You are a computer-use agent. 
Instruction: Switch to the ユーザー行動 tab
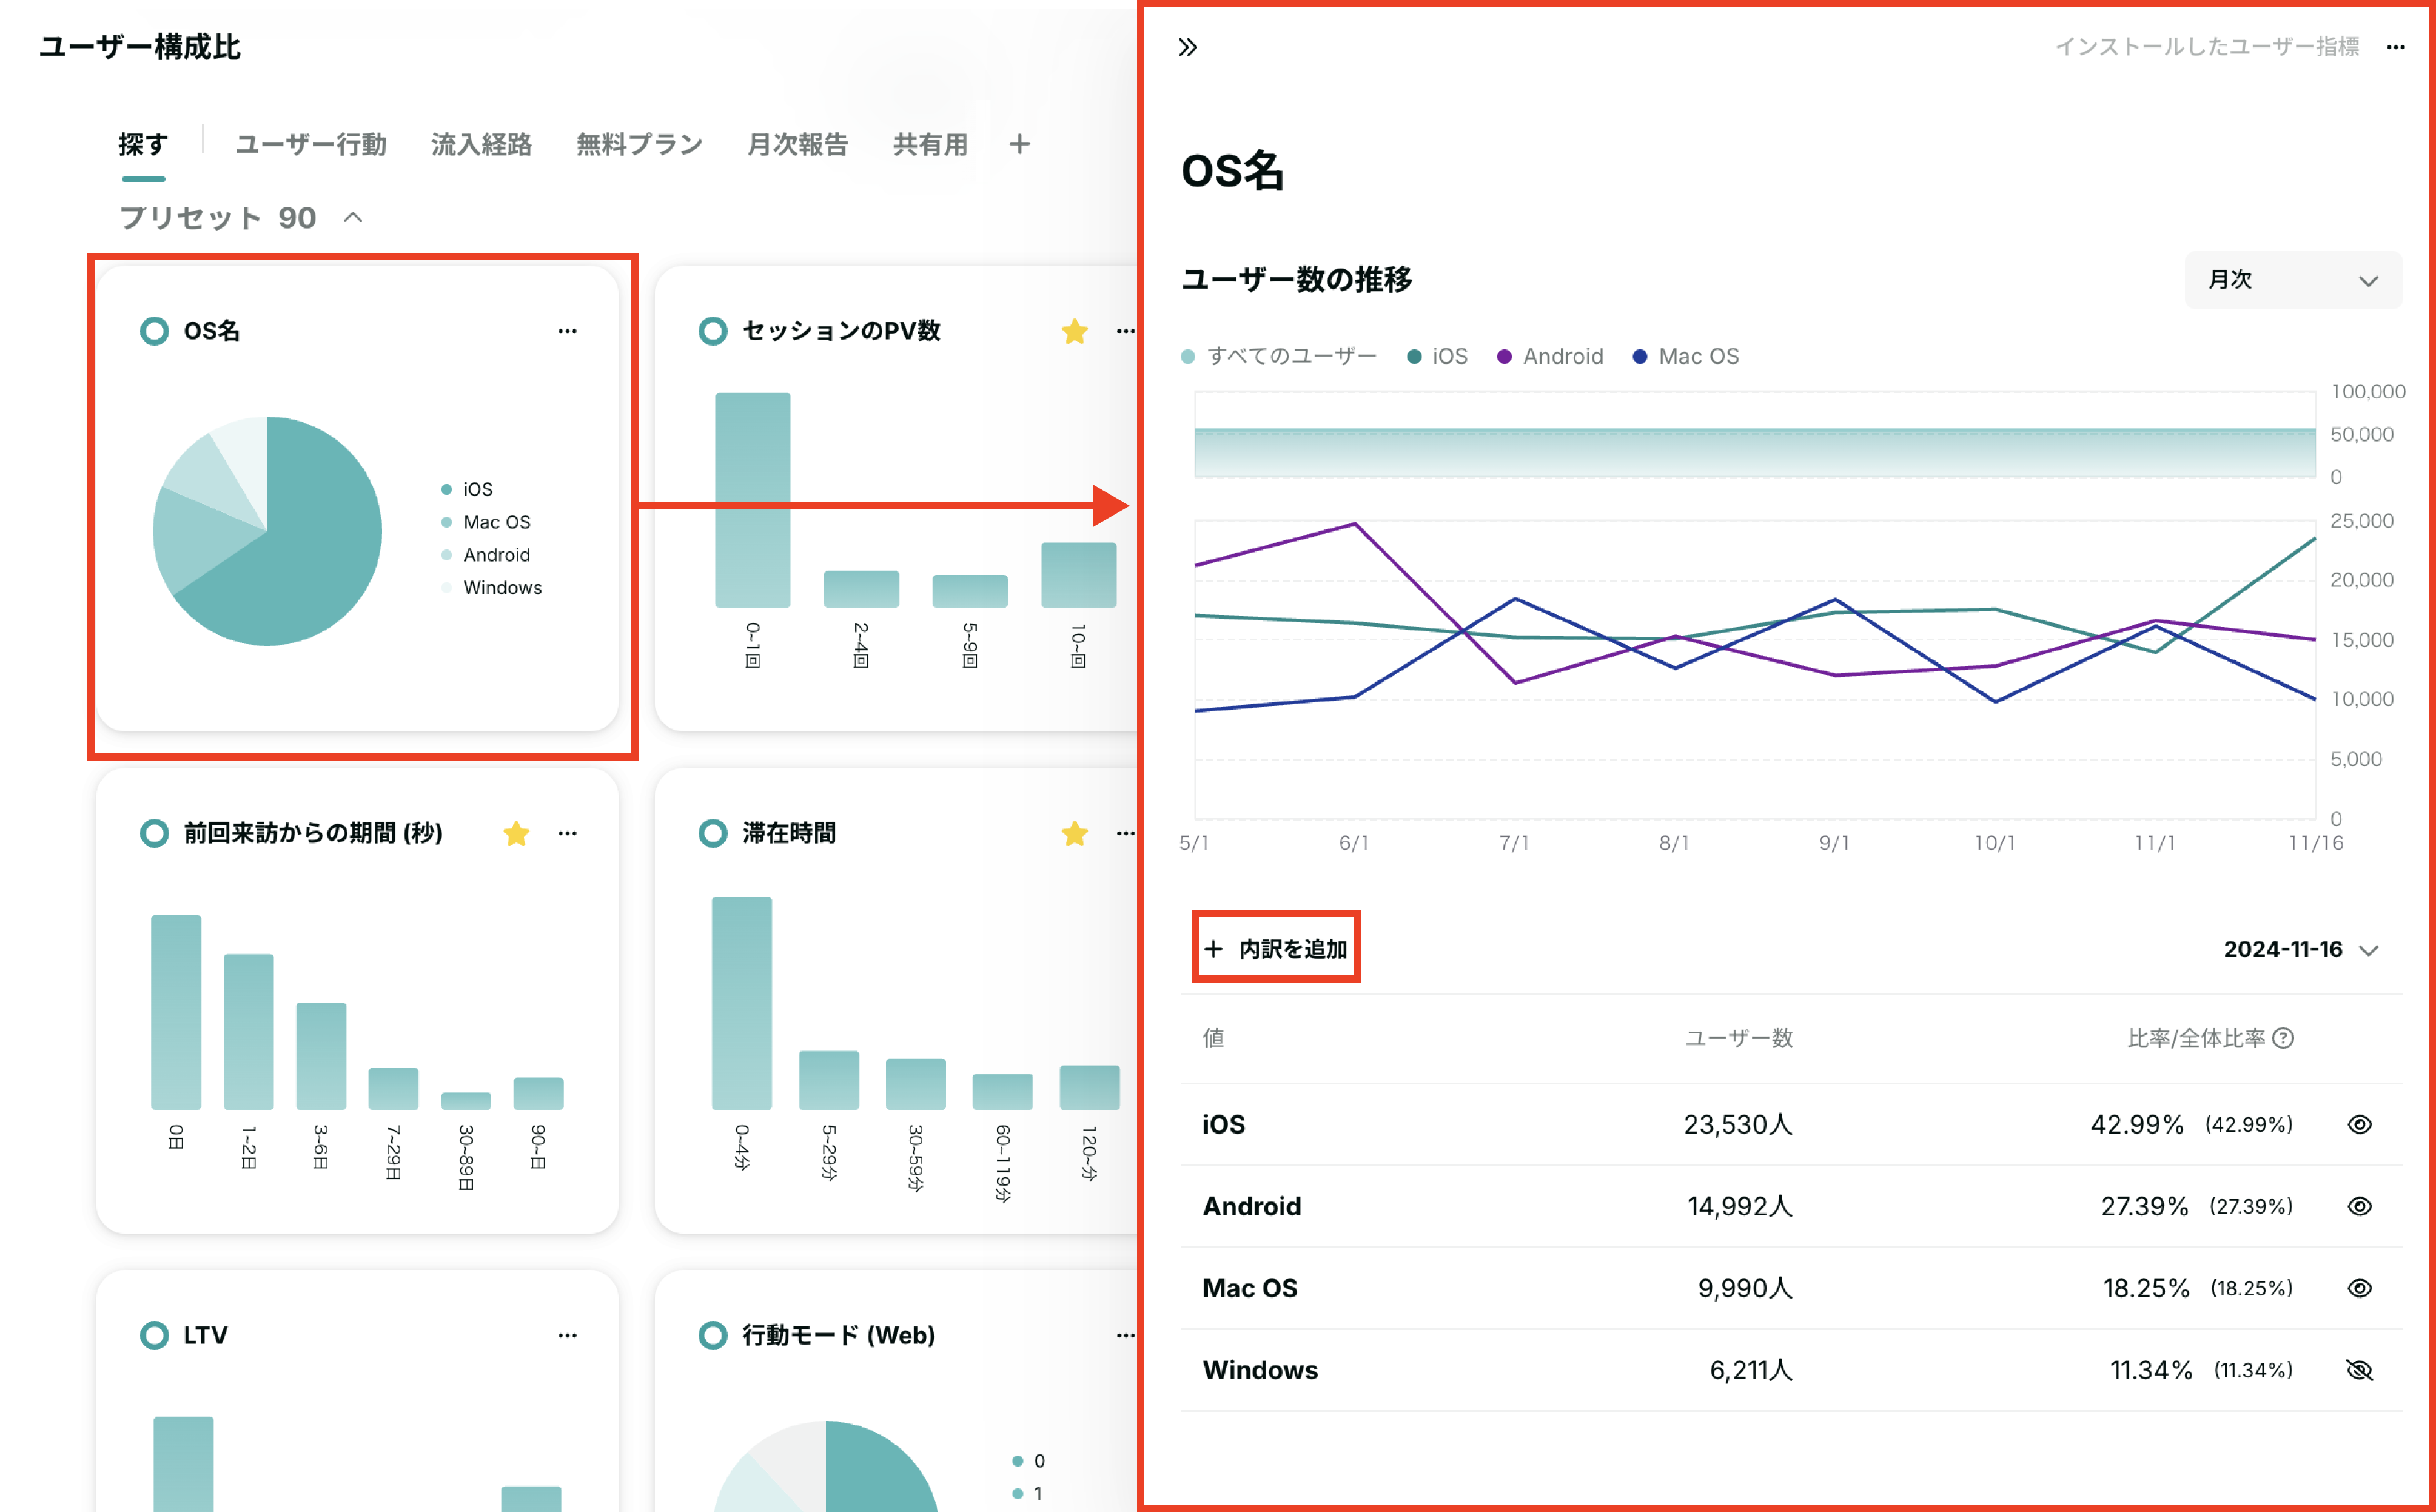311,144
